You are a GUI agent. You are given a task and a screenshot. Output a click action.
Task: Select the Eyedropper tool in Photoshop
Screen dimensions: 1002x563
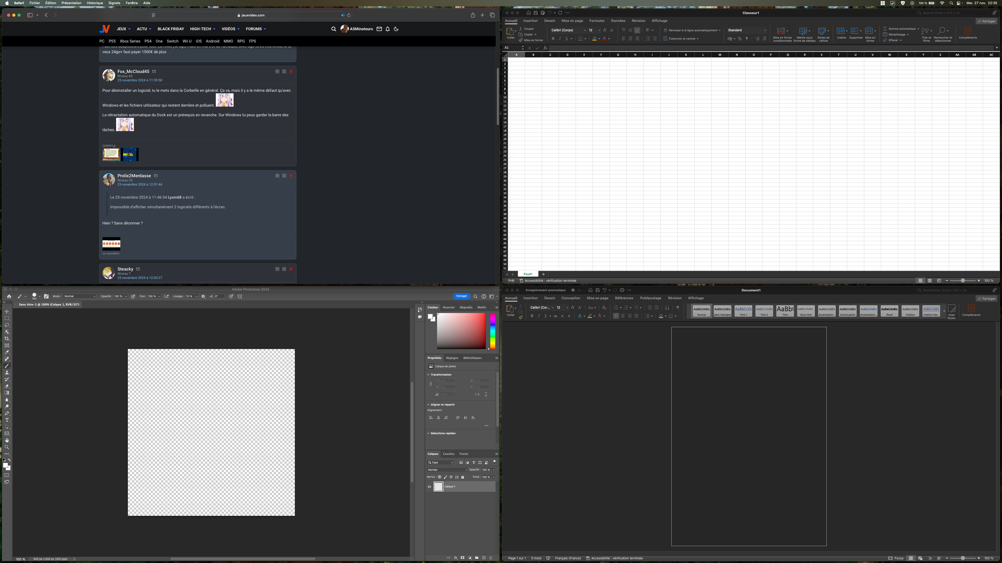coord(7,352)
